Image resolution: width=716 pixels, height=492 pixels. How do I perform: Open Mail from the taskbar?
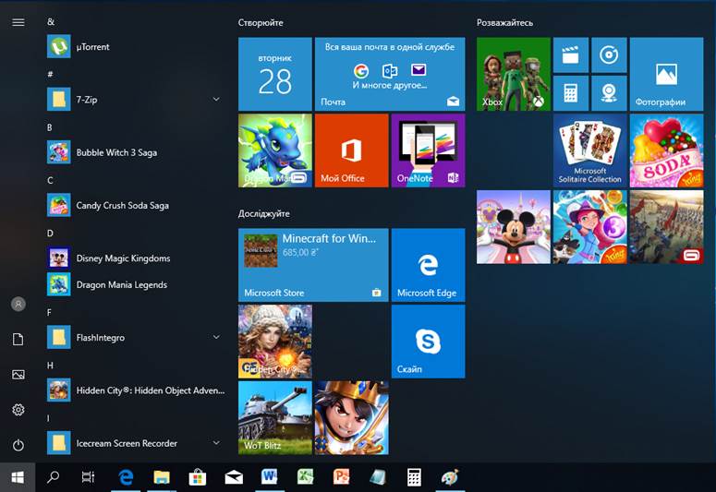[x=234, y=477]
